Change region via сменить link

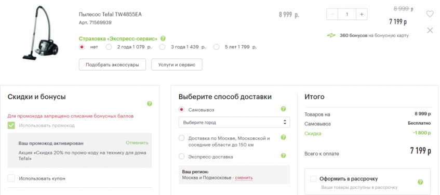coord(244,178)
